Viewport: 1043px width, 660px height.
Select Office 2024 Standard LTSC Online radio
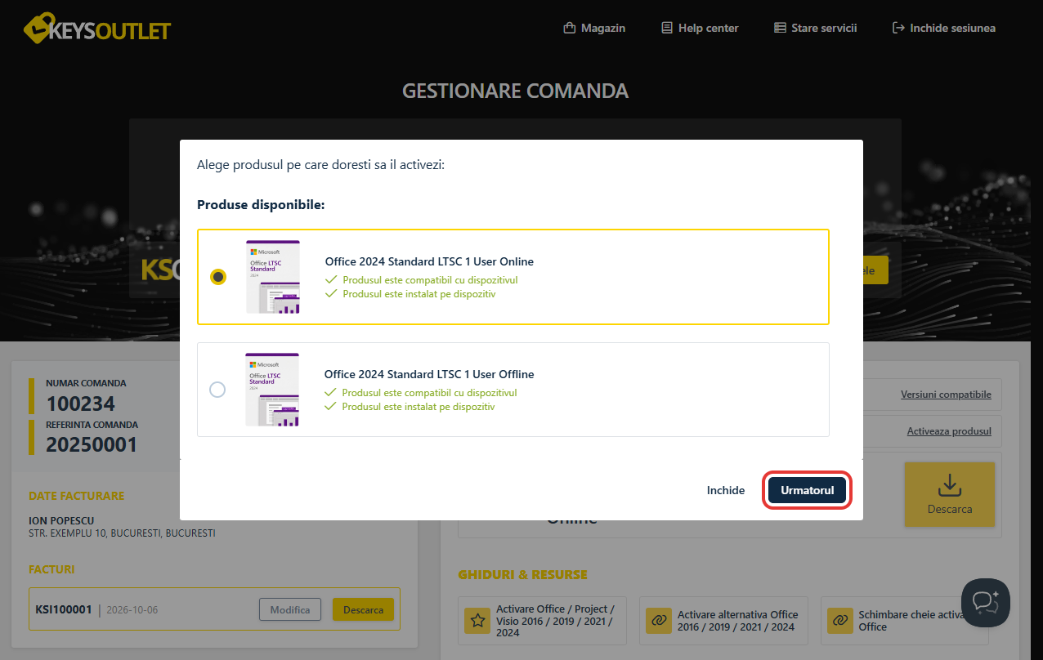218,277
